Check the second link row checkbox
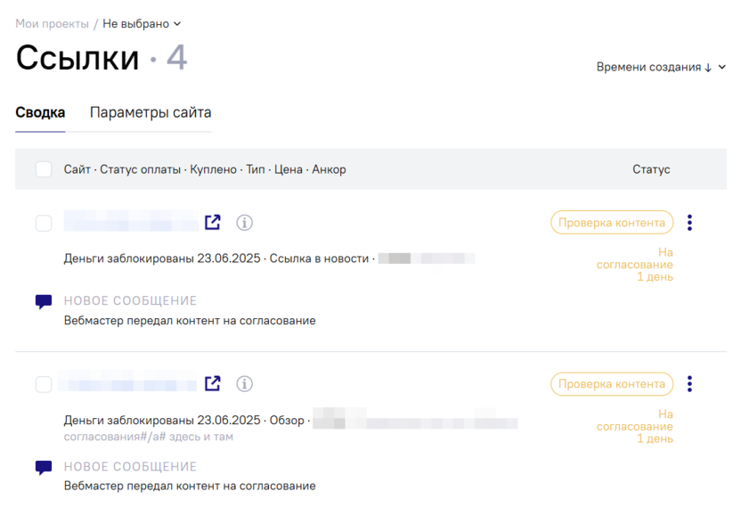 pyautogui.click(x=43, y=384)
